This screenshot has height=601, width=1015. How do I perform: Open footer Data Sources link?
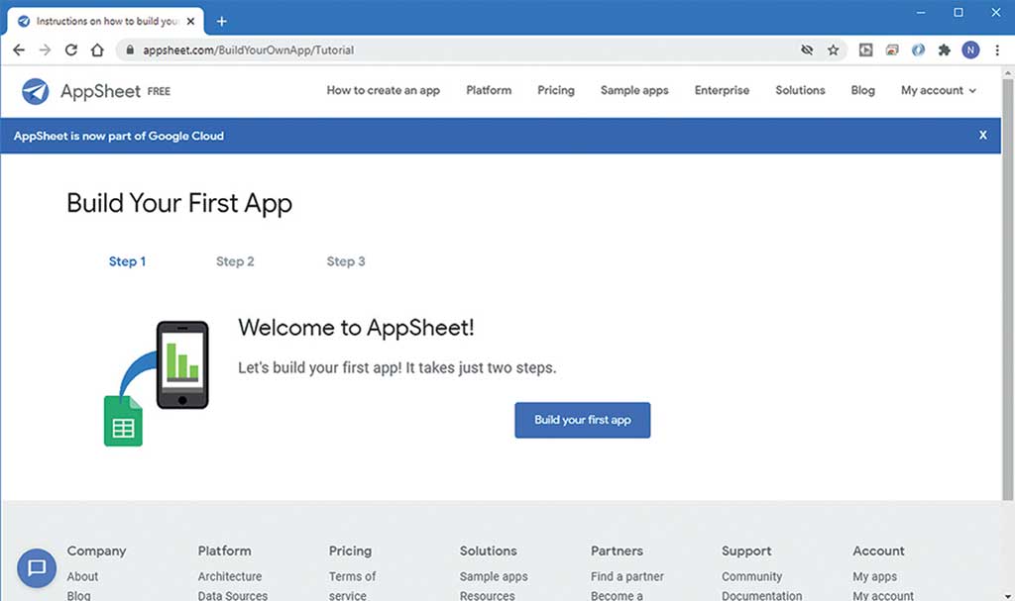click(x=232, y=595)
